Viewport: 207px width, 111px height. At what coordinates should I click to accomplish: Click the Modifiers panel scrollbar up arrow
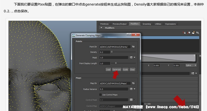(x=200, y=56)
